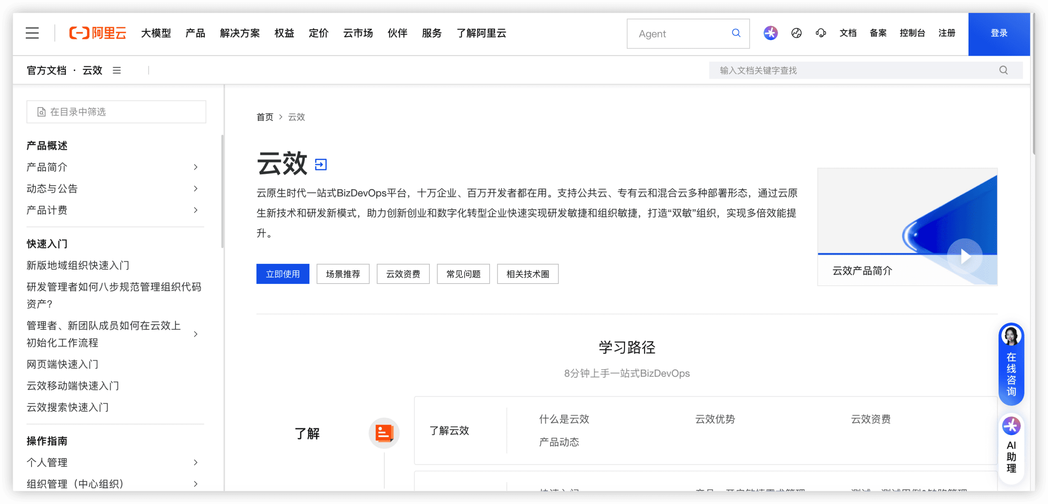The image size is (1048, 504).
Task: Open the 解决方案 menu in top navigation
Action: tap(240, 33)
